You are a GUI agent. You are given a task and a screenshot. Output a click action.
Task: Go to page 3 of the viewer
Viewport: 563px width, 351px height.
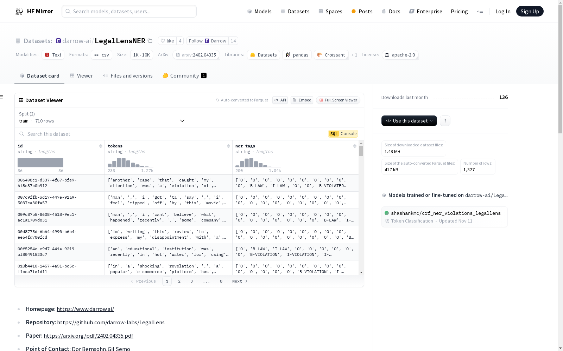click(x=191, y=281)
